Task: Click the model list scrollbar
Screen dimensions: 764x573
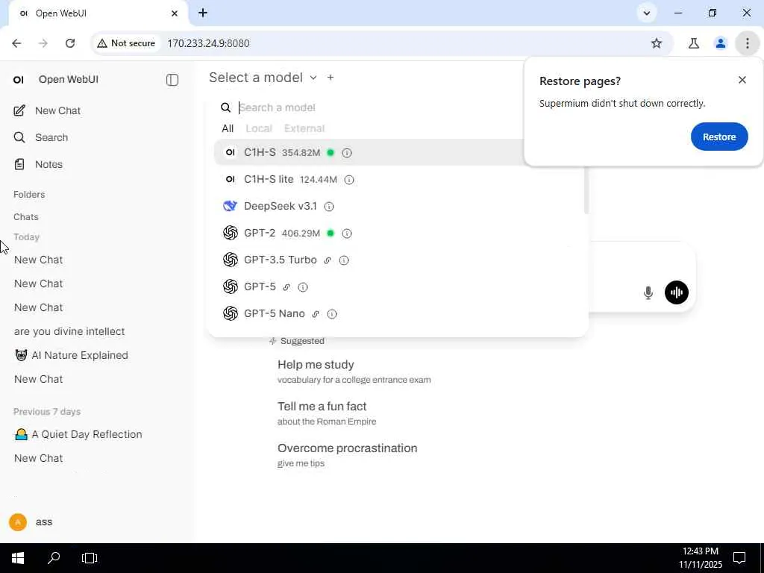Action: 586,190
